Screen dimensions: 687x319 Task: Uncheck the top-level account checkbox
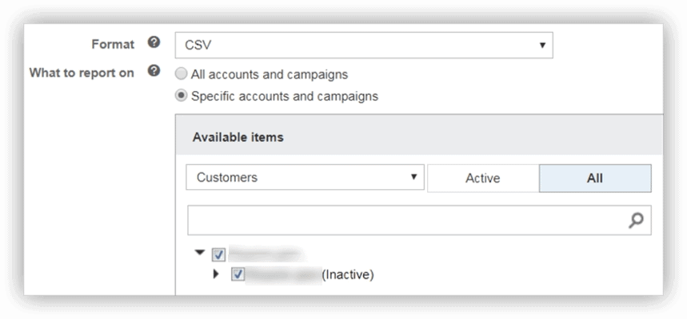(x=219, y=255)
